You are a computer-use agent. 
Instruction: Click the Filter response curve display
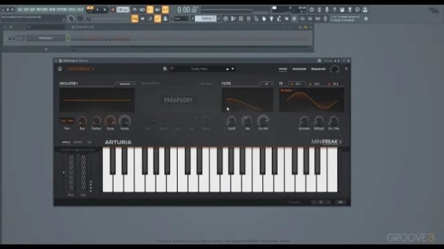point(247,100)
